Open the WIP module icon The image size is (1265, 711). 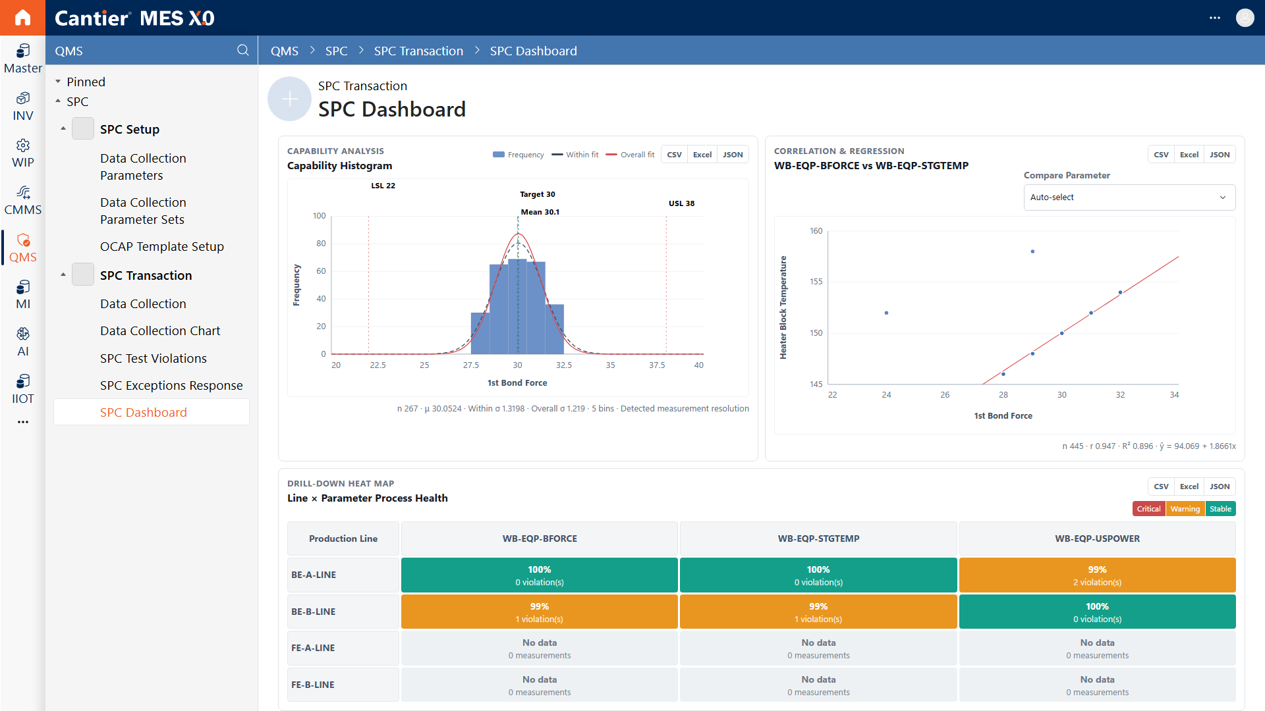pos(22,153)
